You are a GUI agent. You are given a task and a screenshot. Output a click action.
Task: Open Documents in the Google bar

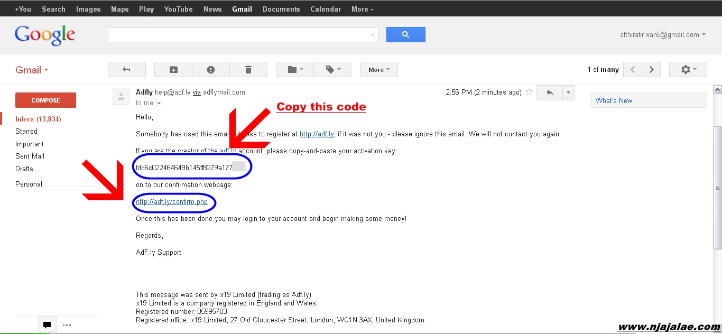click(x=281, y=9)
